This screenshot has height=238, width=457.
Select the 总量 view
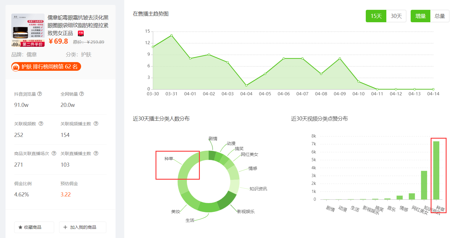pos(440,16)
